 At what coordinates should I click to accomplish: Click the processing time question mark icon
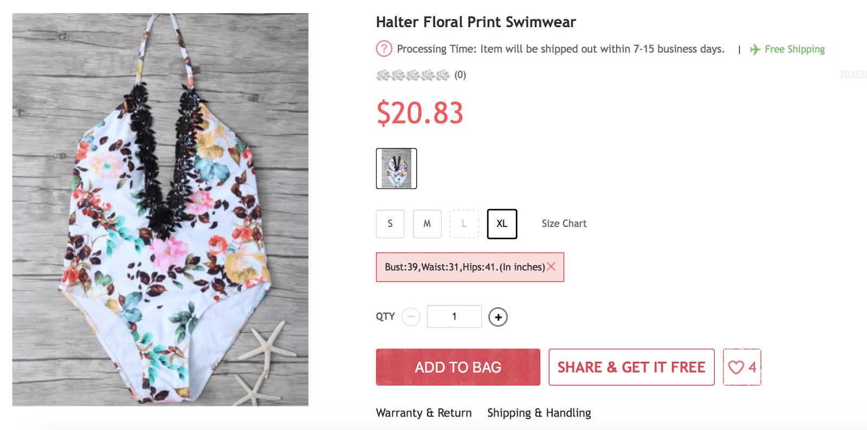384,49
